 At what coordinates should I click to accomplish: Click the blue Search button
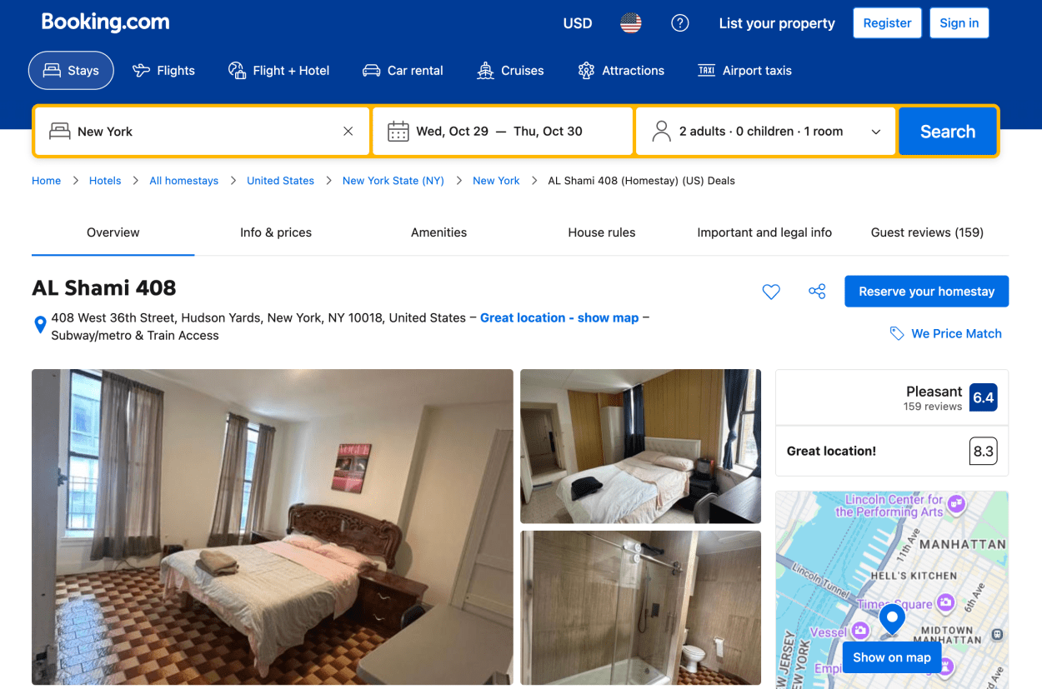[948, 132]
